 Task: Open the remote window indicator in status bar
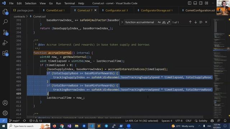[4, 121]
